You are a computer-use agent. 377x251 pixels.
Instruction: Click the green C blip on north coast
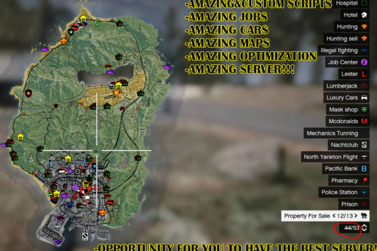click(97, 22)
